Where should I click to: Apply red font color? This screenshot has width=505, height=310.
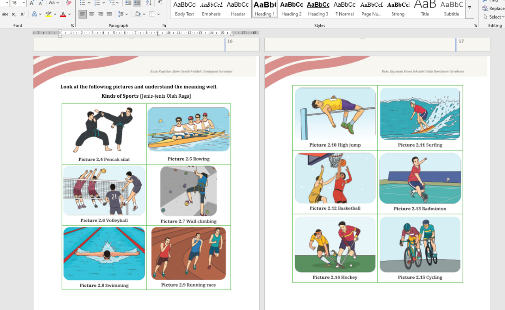click(63, 14)
